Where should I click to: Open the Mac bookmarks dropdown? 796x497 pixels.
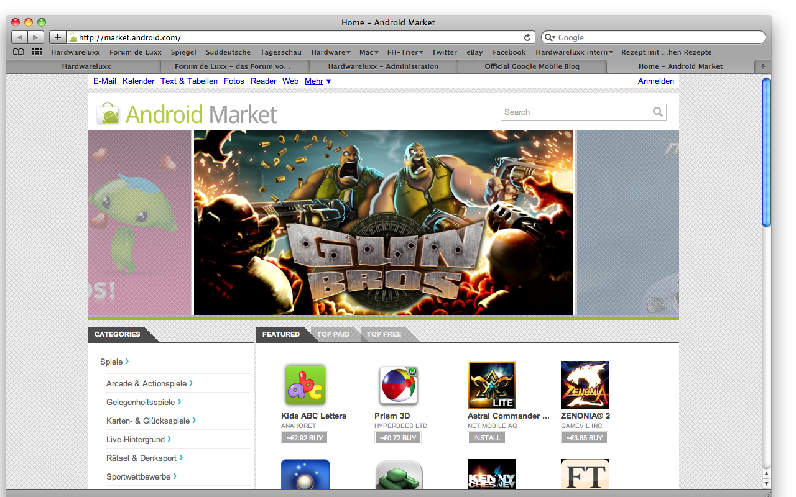pyautogui.click(x=368, y=52)
